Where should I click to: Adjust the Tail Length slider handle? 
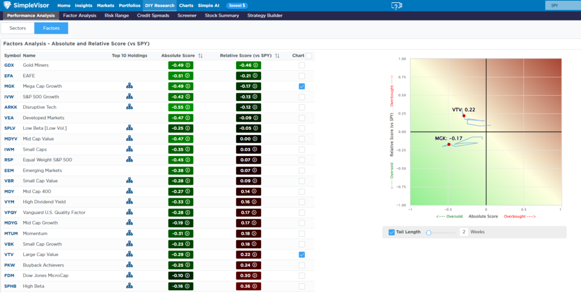point(429,232)
